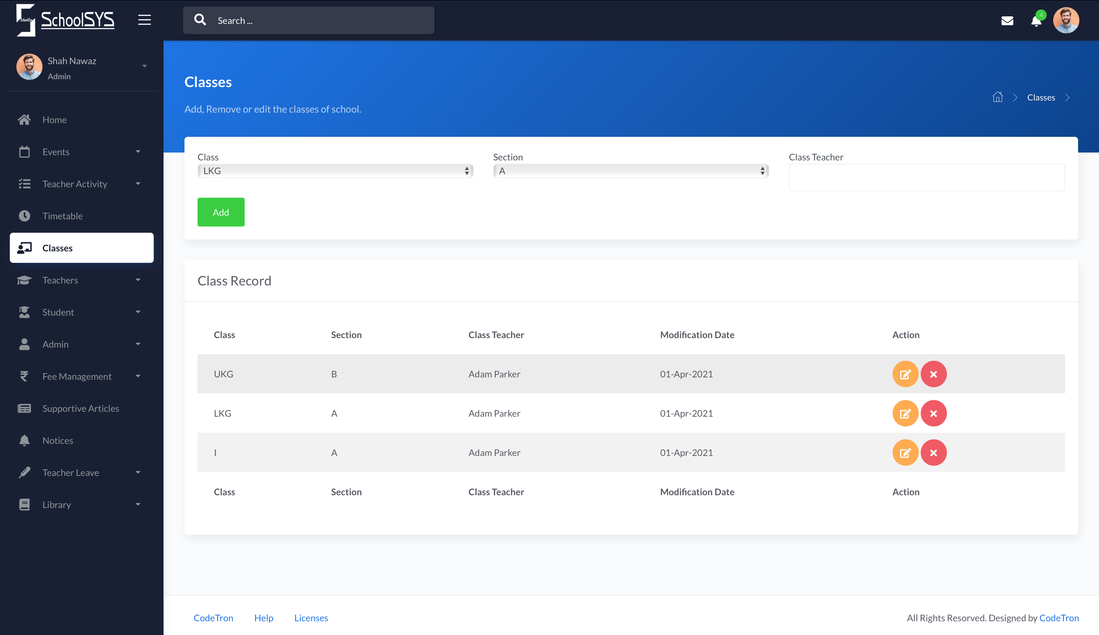Open Timetable from the sidebar

point(62,216)
